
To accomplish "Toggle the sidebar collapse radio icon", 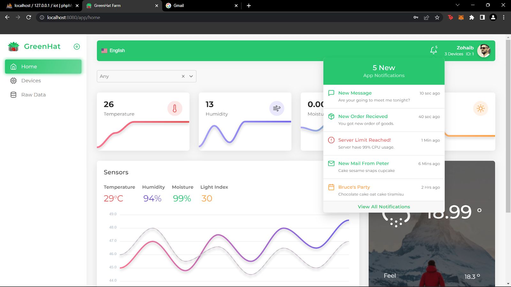I will (77, 47).
